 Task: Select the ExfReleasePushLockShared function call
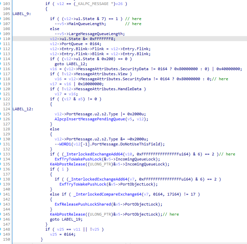(x=83, y=204)
